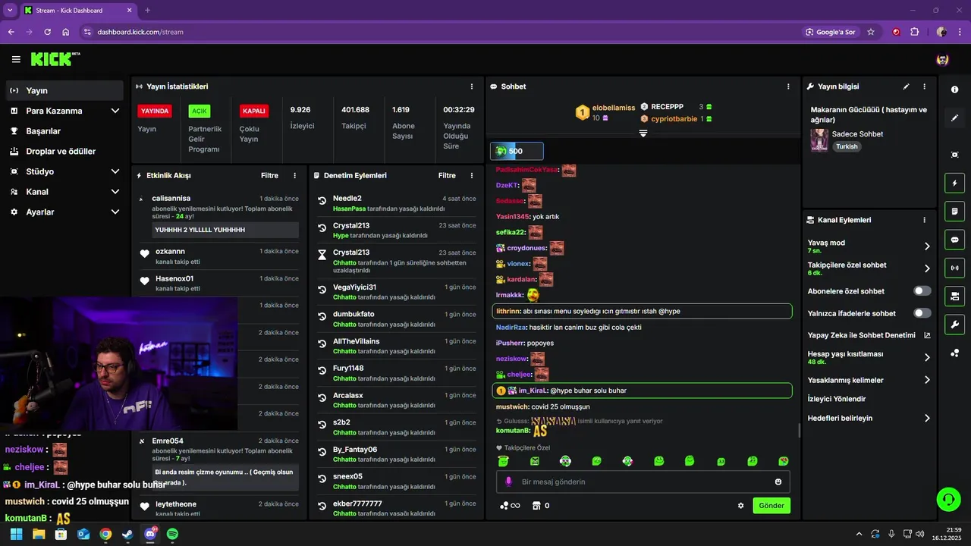
Task: Click the KICK logo
Action: point(55,59)
